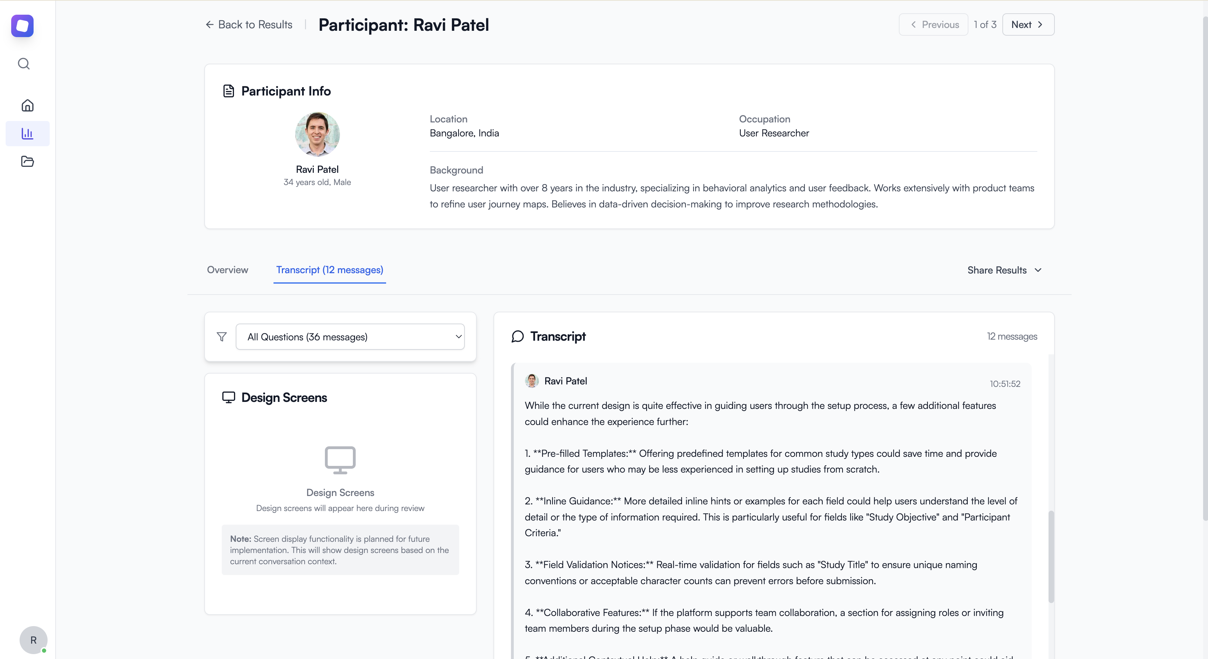Click the 'Pre-filled Templates' transcript point
Viewport: 1208px width, 659px height.
[x=761, y=461]
